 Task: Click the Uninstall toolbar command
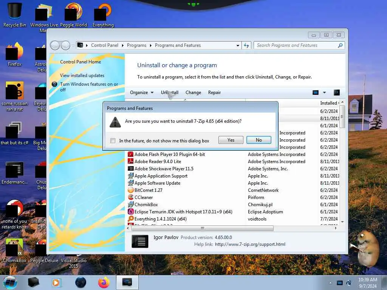(170, 93)
